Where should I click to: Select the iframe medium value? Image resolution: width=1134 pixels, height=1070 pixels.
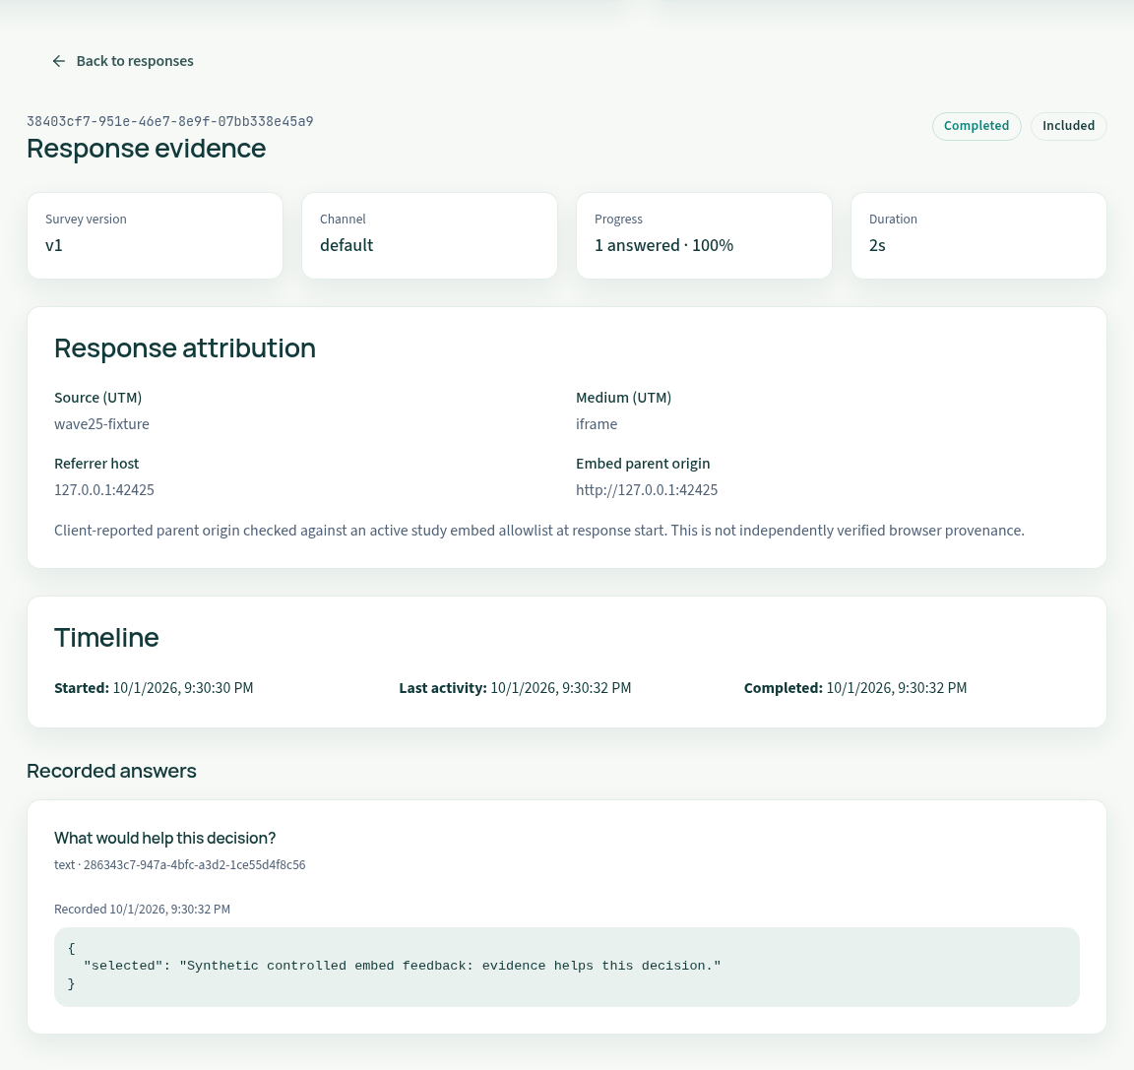coord(597,424)
